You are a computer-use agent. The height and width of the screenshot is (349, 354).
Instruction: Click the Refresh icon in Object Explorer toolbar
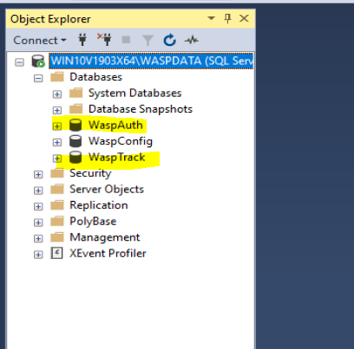click(169, 40)
